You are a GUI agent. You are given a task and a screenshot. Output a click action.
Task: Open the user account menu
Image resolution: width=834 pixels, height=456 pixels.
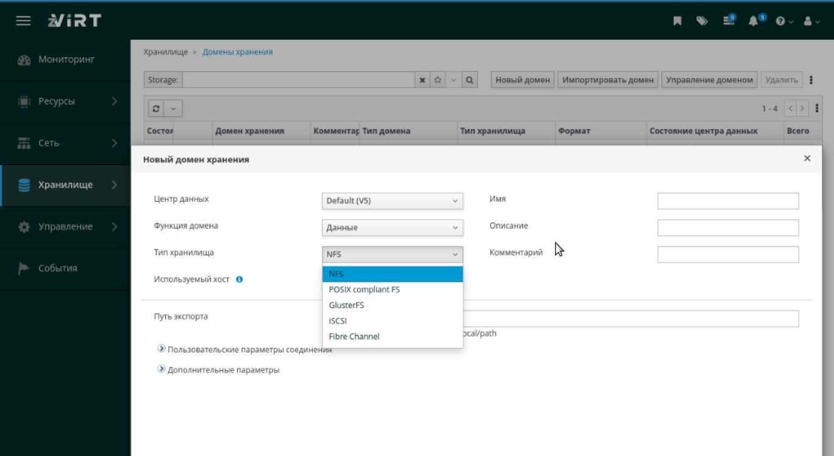click(x=811, y=21)
